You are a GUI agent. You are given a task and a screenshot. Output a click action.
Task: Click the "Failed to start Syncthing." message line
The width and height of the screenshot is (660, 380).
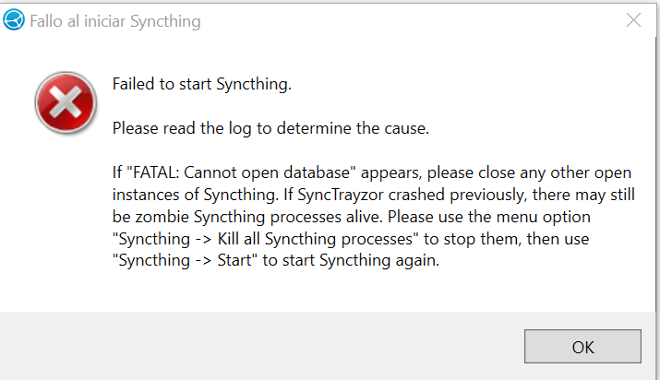click(x=202, y=85)
